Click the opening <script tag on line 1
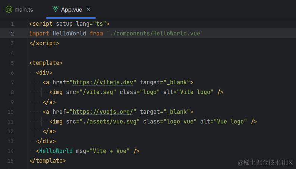This screenshot has height=169, width=296. 41,24
